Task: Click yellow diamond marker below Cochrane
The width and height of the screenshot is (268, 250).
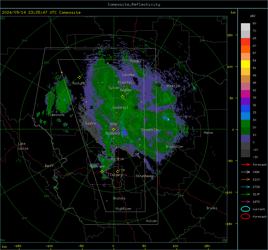Action: (x=102, y=172)
